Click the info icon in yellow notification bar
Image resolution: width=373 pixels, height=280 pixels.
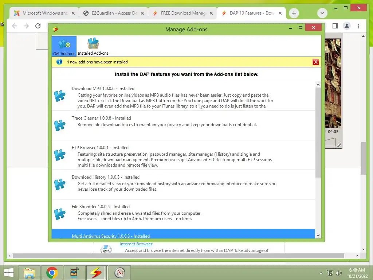pyautogui.click(x=59, y=62)
